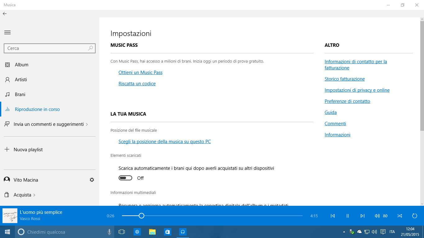
Task: Toggle repeat playback
Action: (415, 216)
